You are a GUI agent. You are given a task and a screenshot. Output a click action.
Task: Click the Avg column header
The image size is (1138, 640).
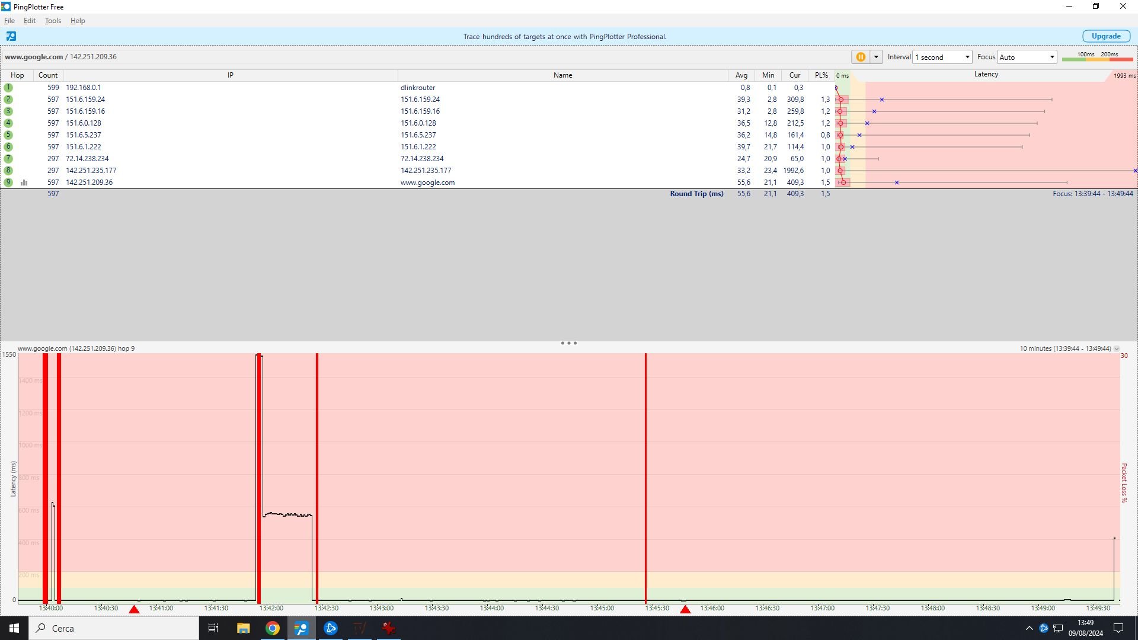(x=741, y=75)
